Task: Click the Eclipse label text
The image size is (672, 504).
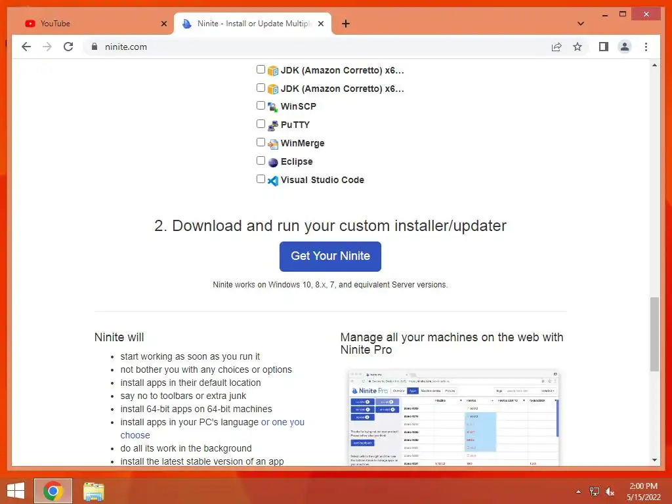Action: pos(297,161)
